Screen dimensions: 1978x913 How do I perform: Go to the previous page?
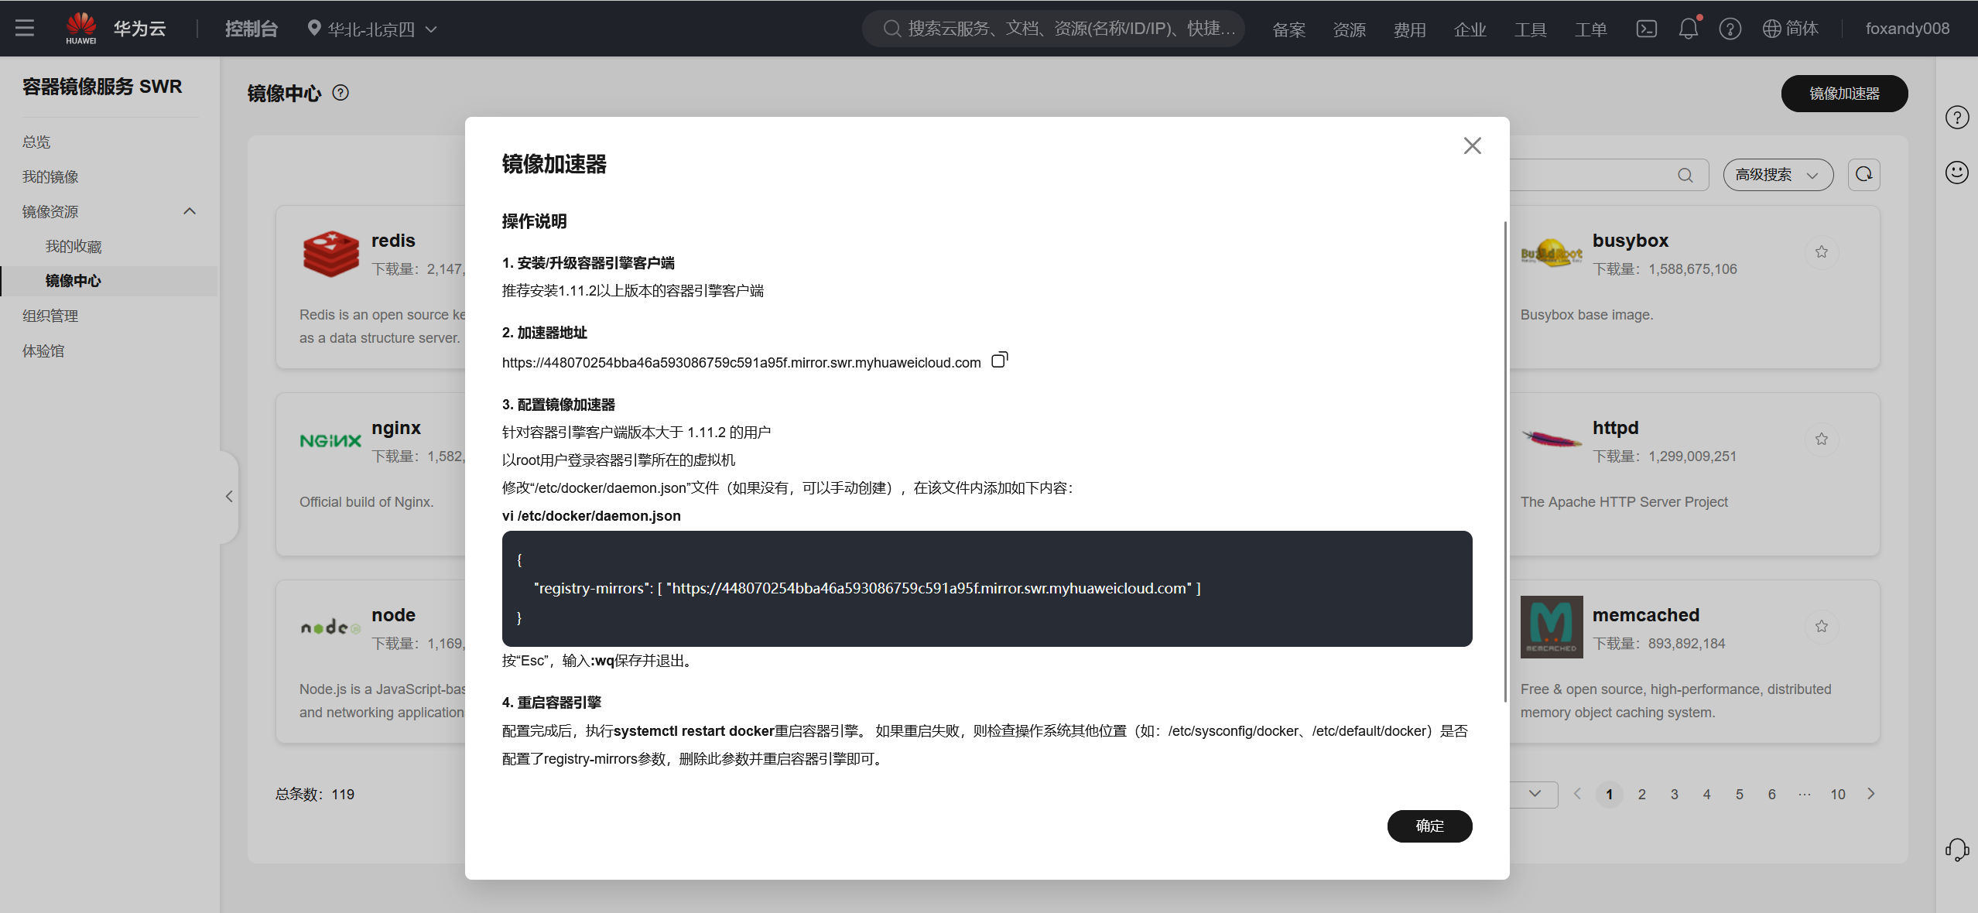1577,794
